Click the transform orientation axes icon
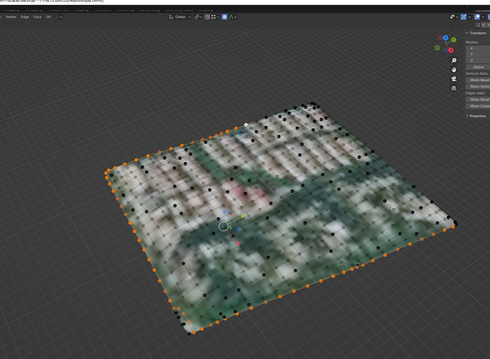 coord(171,17)
